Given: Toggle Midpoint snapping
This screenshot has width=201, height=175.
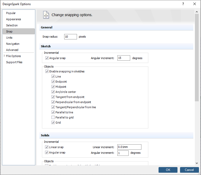Looking at the screenshot, I should [53, 87].
